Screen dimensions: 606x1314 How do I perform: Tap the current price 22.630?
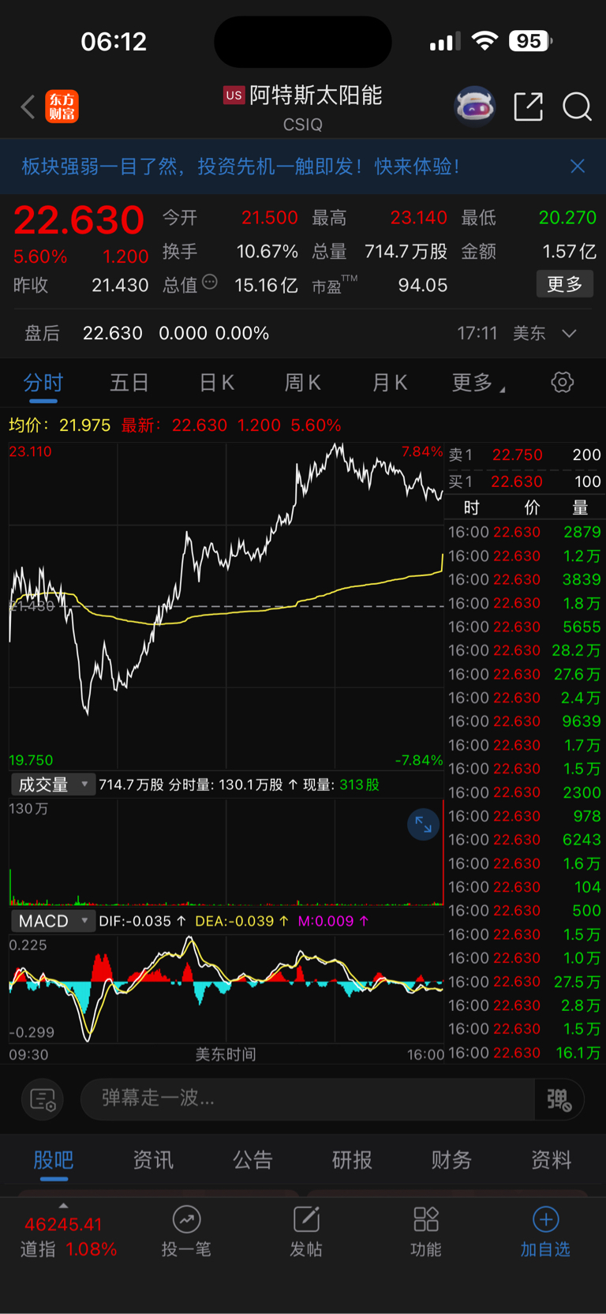click(79, 219)
